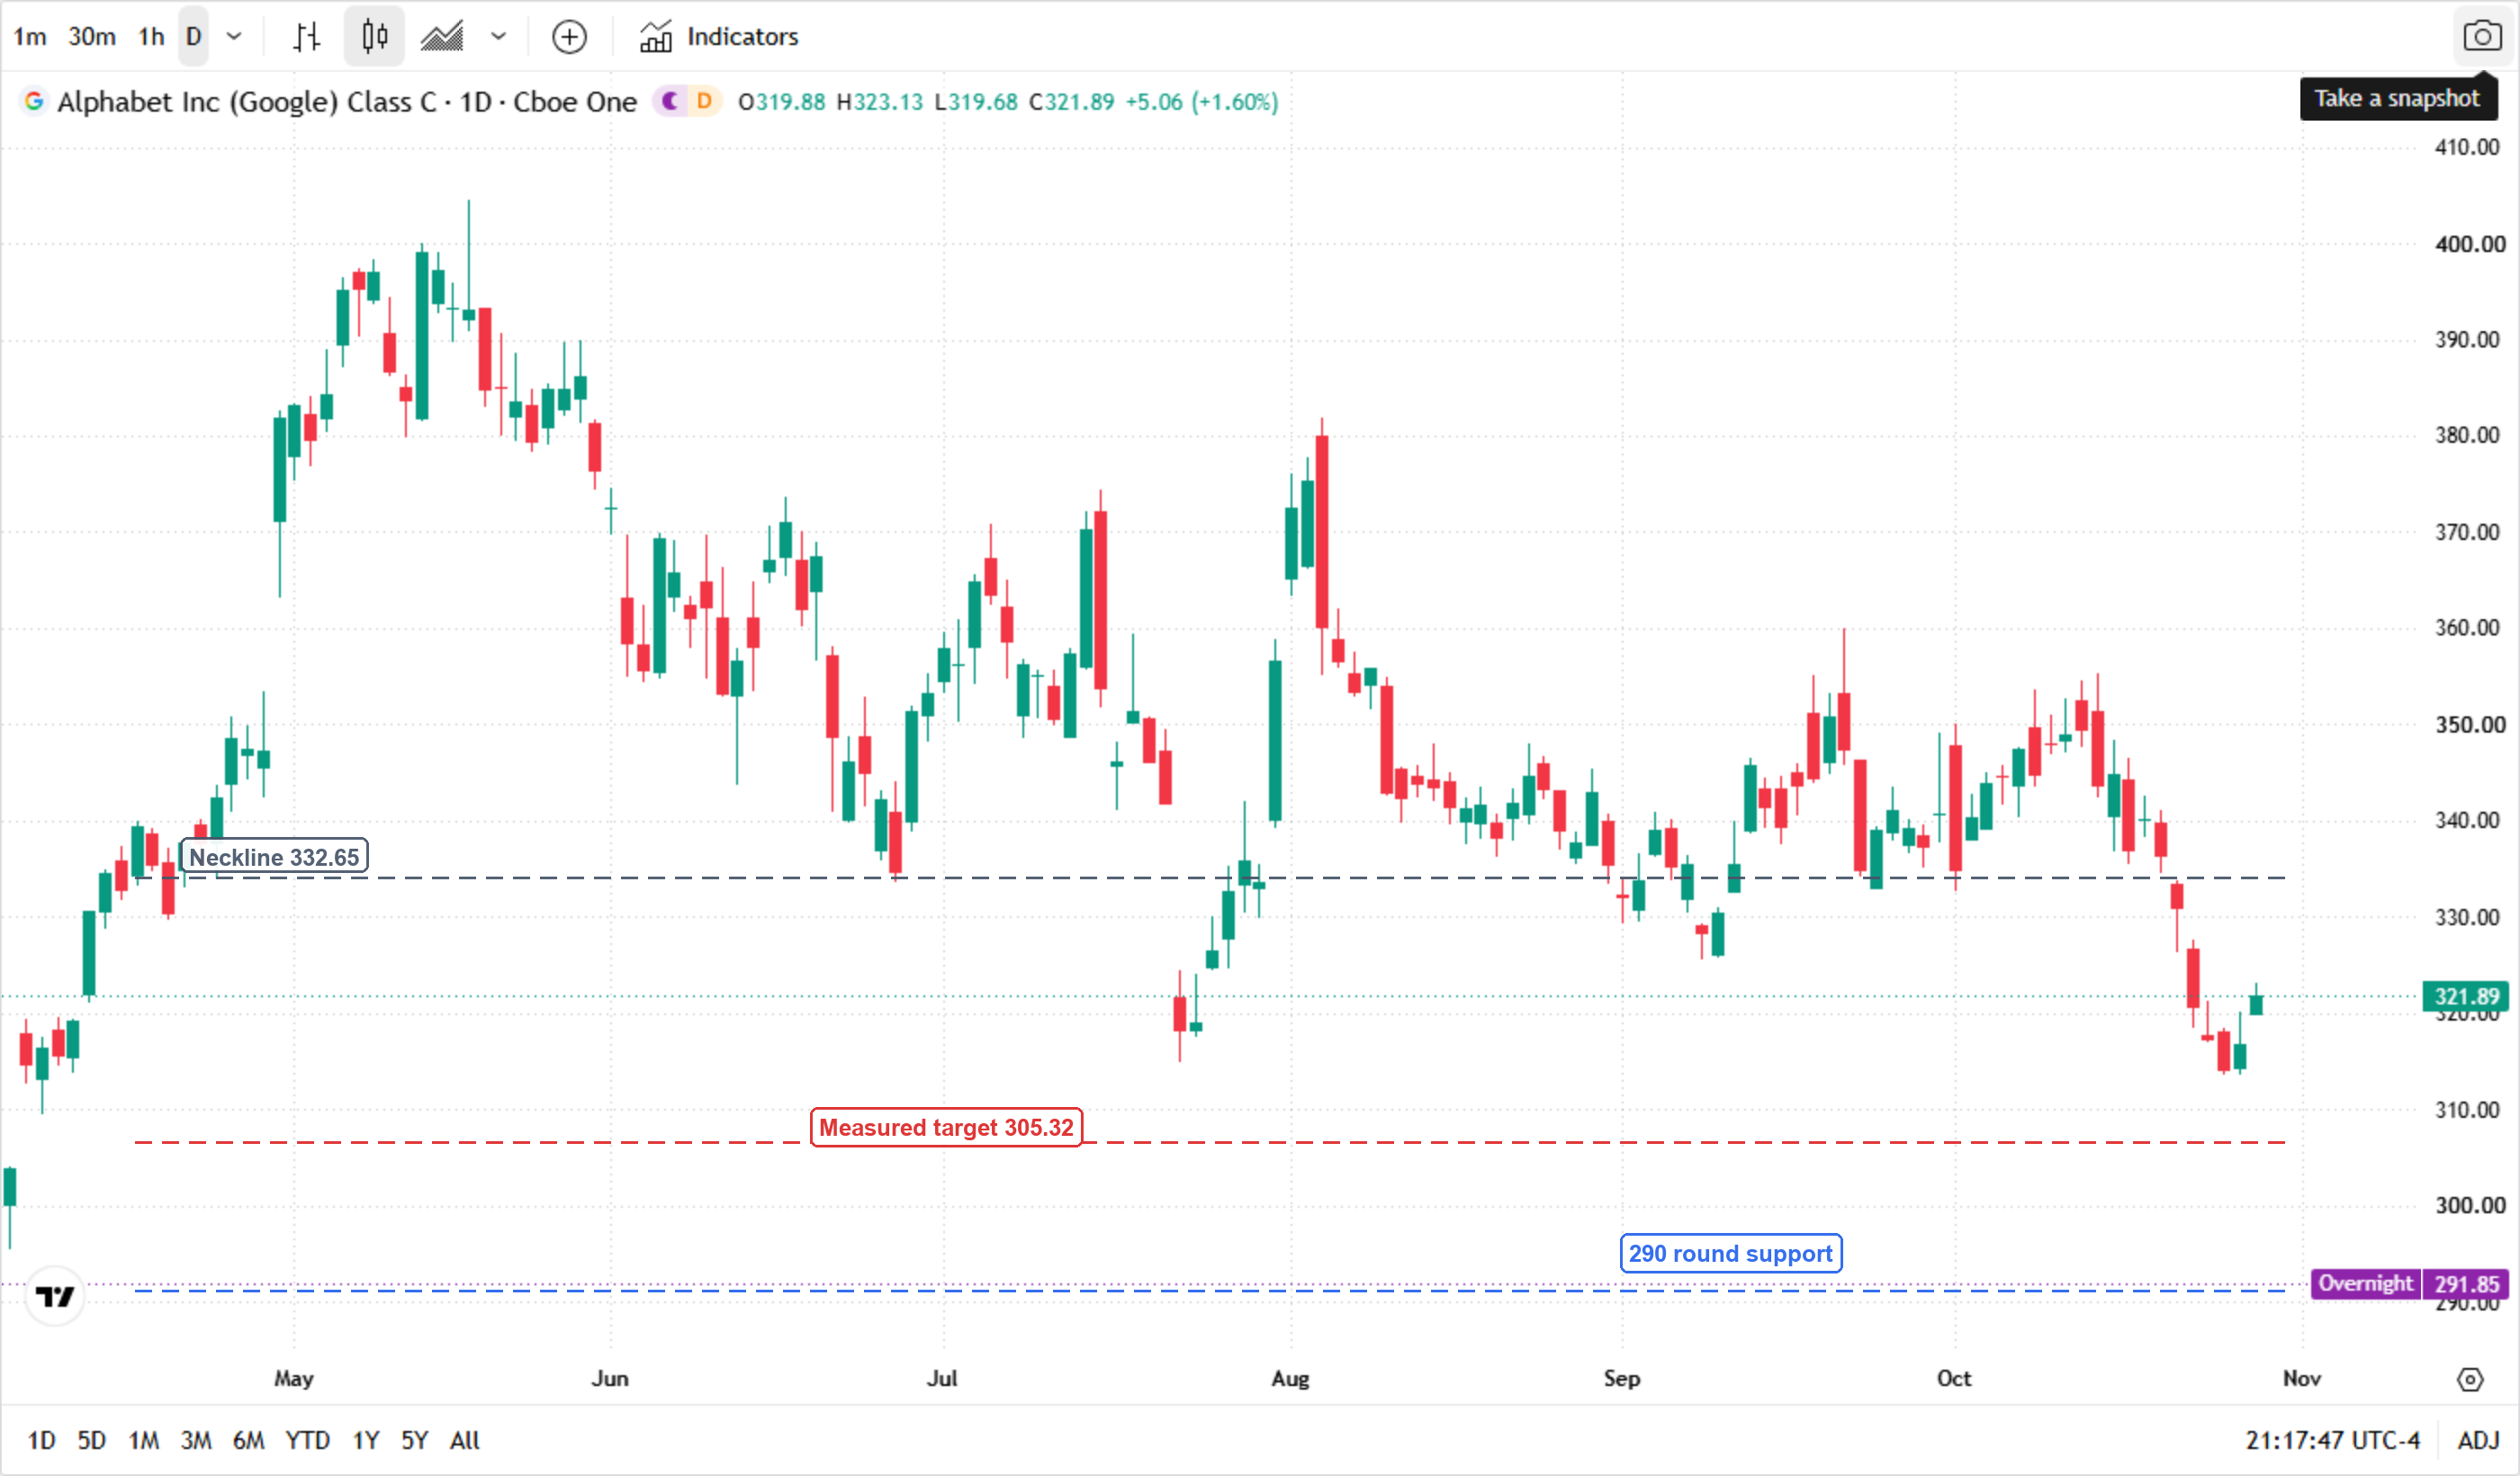Set range to 6M
The height and width of the screenshot is (1476, 2520).
pyautogui.click(x=249, y=1442)
